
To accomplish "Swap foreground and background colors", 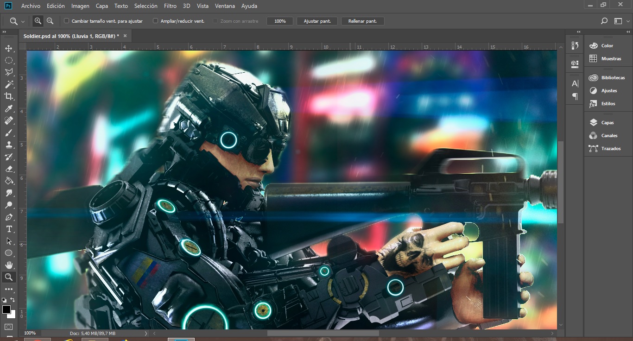I will 13,300.
